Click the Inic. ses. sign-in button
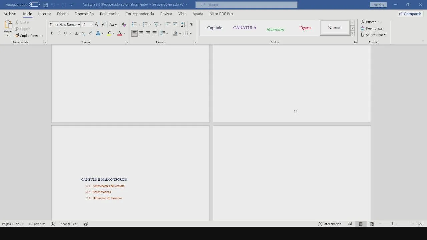Screen dimensions: 427x240 pos(378,5)
